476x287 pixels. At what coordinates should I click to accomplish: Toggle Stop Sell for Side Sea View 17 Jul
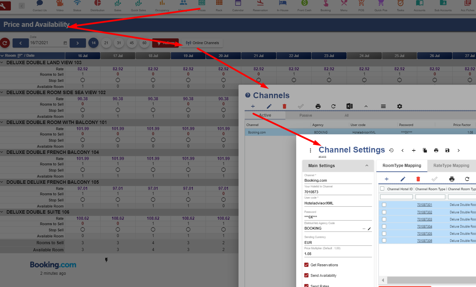[118, 110]
